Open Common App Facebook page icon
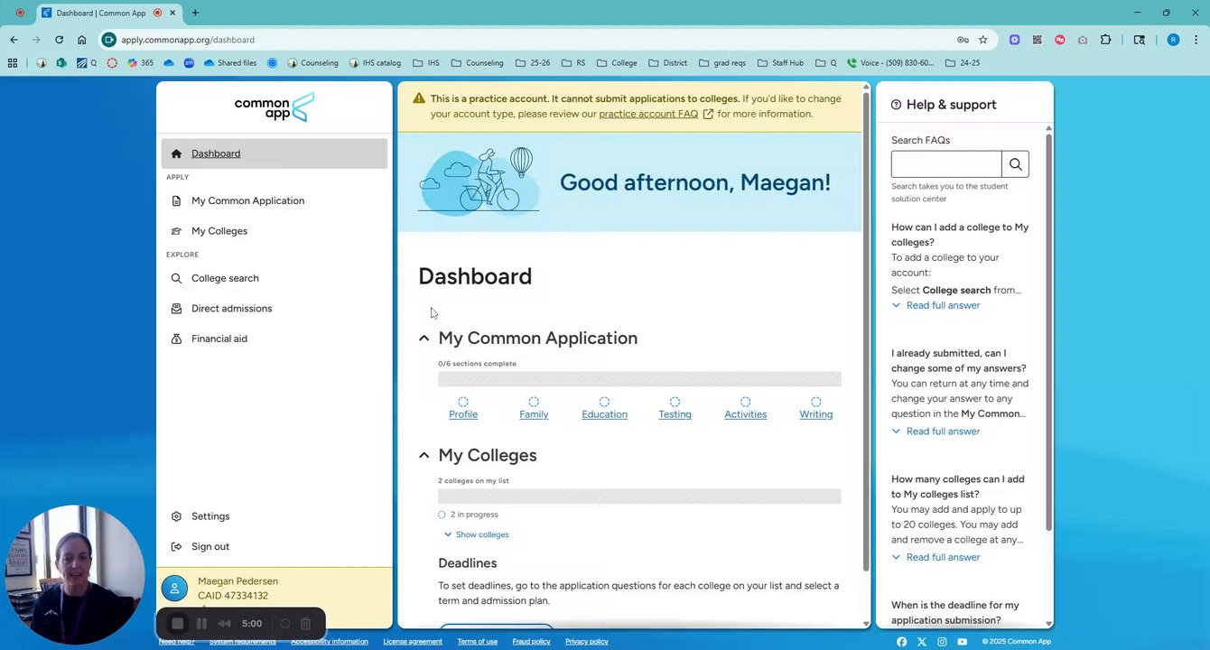1210x650 pixels. [902, 642]
